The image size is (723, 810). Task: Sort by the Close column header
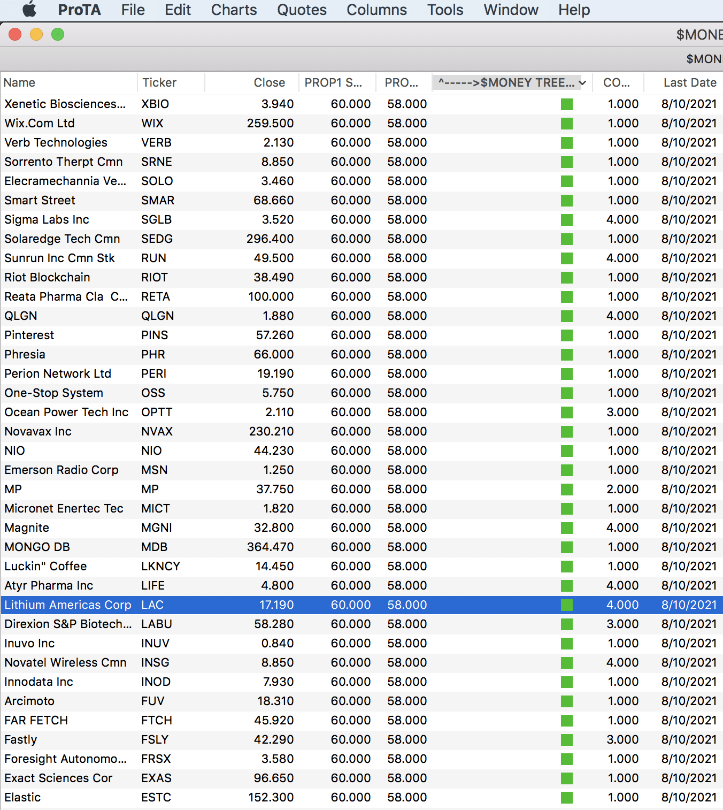tap(252, 82)
